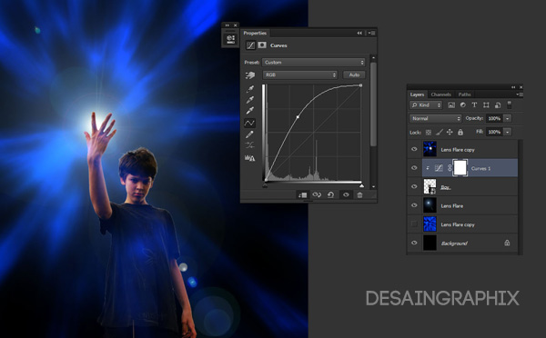Filter layers by shape layers icon
Image resolution: width=546 pixels, height=338 pixels.
[486, 104]
